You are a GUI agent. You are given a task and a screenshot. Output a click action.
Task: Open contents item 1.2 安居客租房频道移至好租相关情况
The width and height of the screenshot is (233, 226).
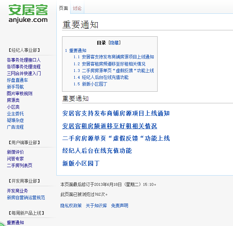point(109,64)
